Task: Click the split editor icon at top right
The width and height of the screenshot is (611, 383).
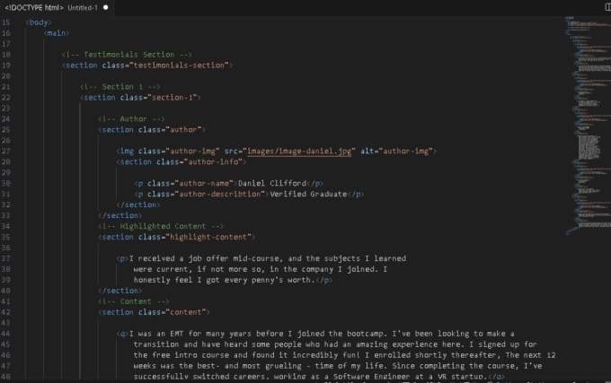Action: tap(608, 7)
